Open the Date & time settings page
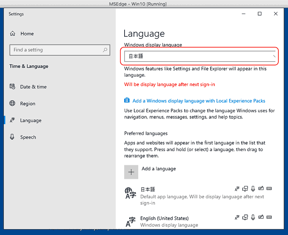 tap(33, 87)
